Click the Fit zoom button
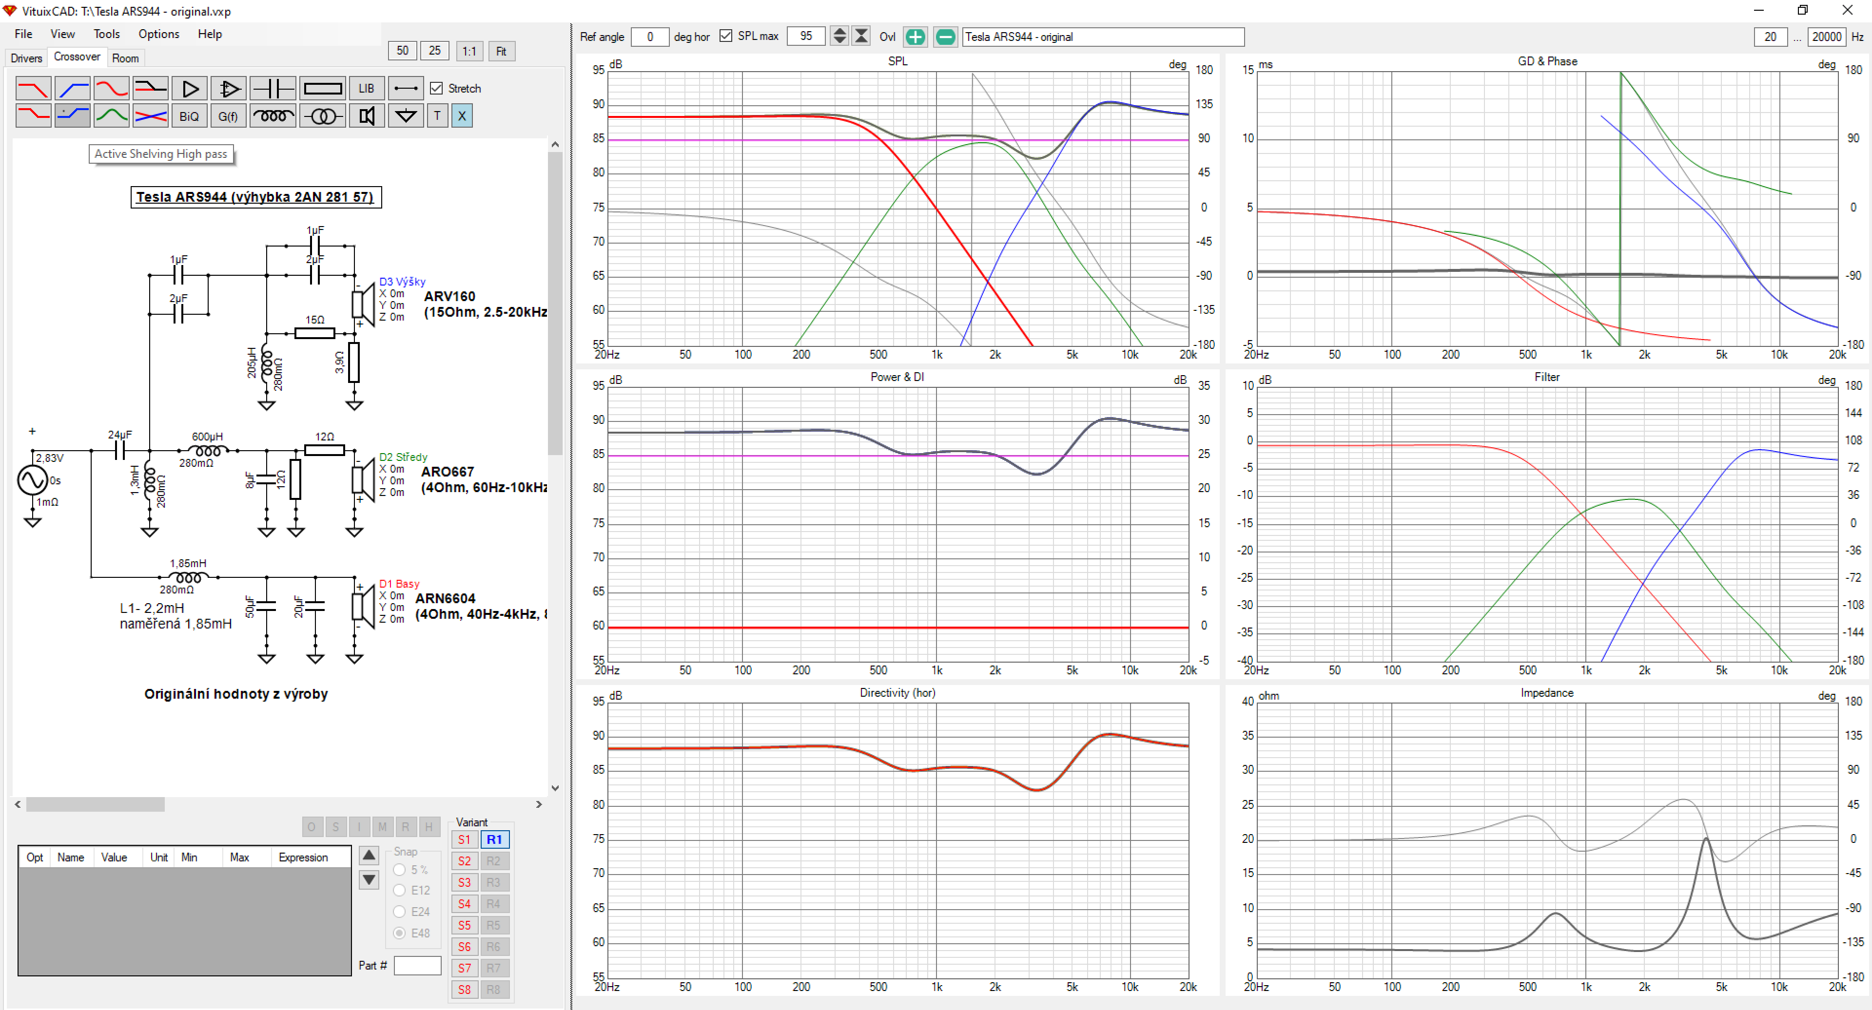Image resolution: width=1872 pixels, height=1010 pixels. pyautogui.click(x=501, y=51)
